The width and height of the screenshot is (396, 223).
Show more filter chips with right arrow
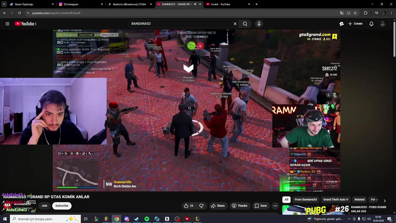pos(385,200)
